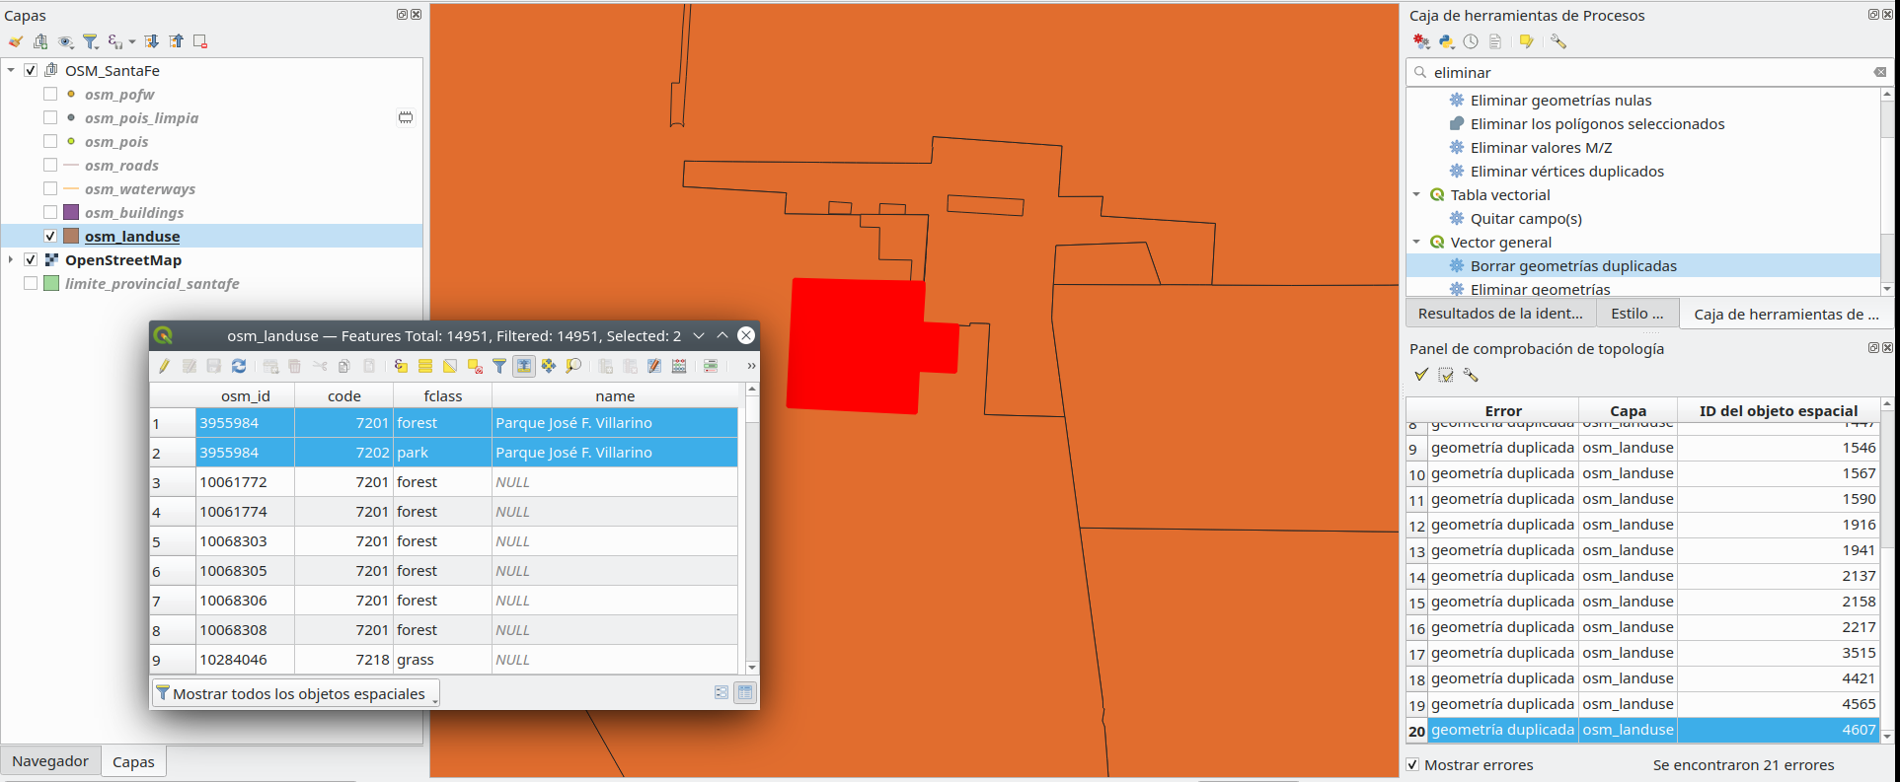
Task: Enable osm_buildings layer checkbox
Action: point(50,212)
